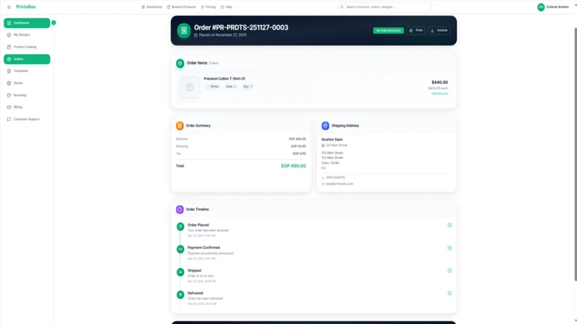Click the Customer Support chat icon
Screen dimensions: 577x324
pos(9,119)
